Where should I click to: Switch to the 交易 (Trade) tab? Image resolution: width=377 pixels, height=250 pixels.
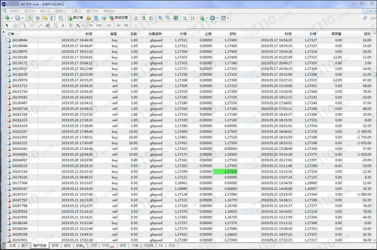[x=12, y=245]
